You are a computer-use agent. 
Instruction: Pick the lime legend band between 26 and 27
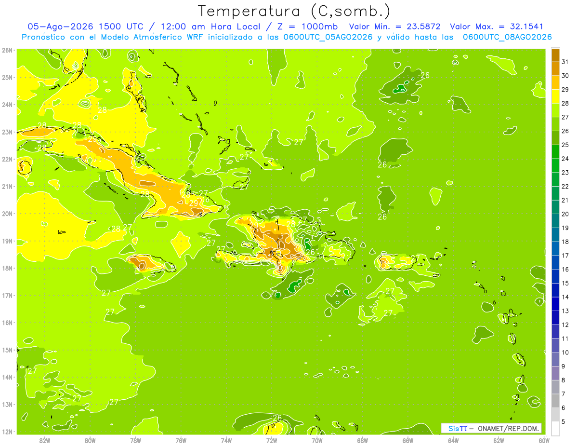point(555,124)
